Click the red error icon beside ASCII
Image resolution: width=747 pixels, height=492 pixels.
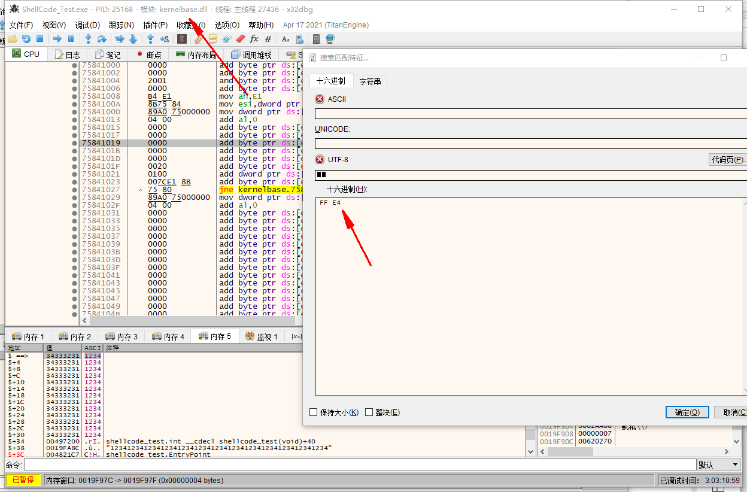click(x=320, y=99)
